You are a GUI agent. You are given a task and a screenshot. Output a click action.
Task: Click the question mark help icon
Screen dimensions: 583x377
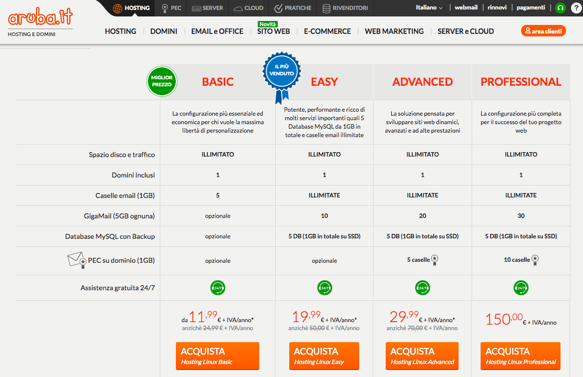(576, 8)
